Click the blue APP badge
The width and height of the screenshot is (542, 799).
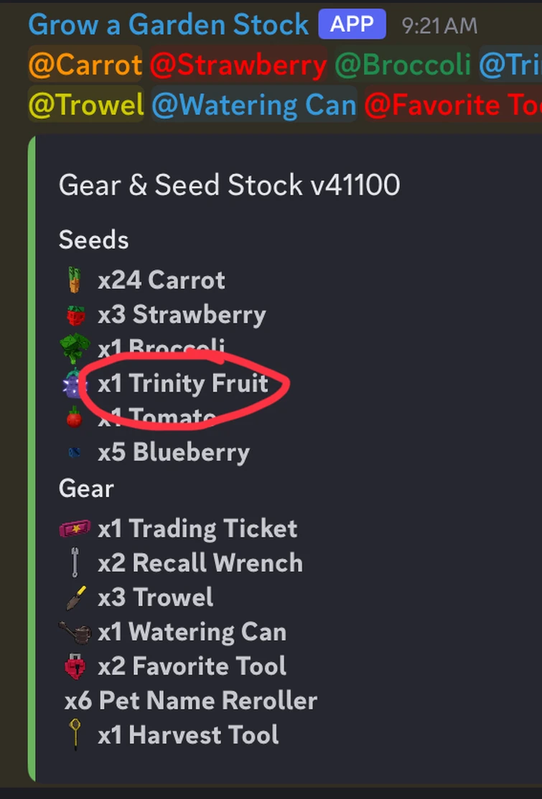click(351, 23)
